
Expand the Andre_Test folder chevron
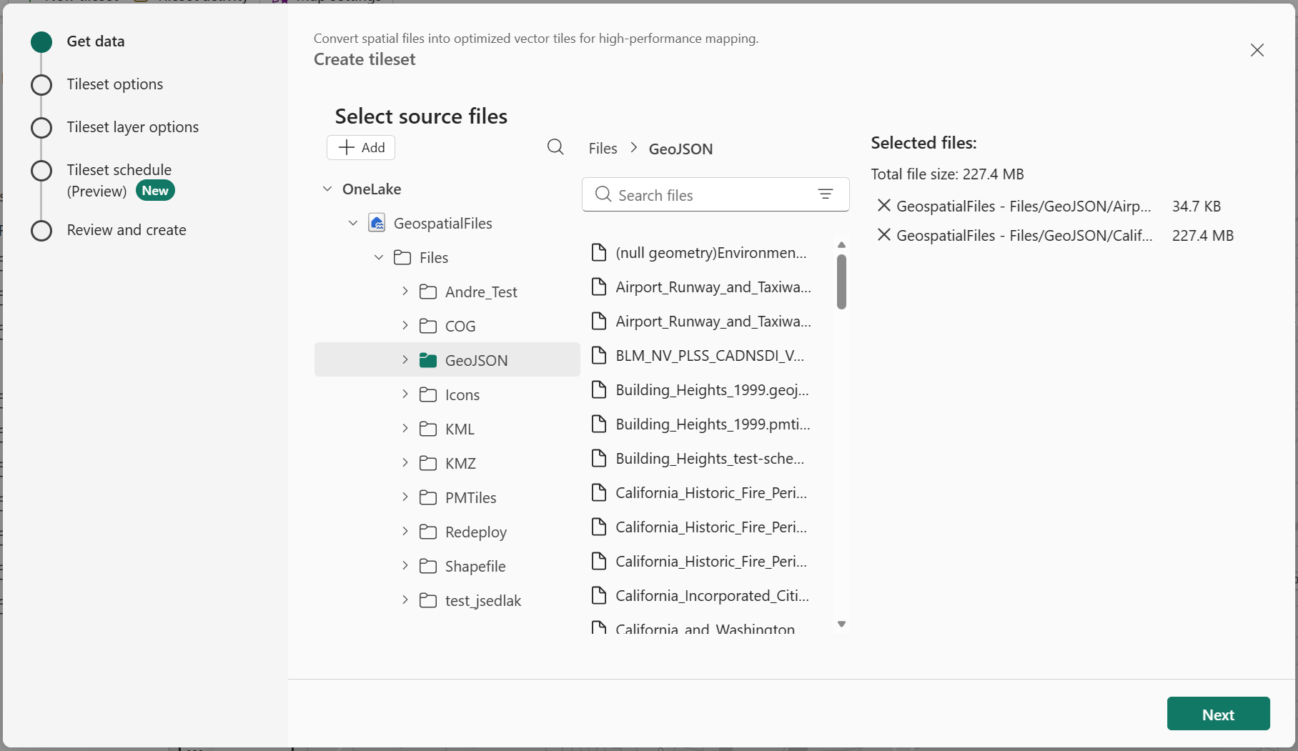(x=405, y=292)
